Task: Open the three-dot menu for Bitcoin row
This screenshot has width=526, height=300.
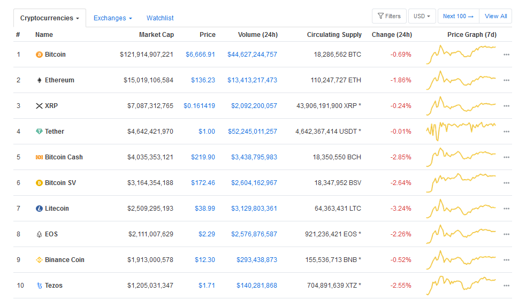Action: 506,55
